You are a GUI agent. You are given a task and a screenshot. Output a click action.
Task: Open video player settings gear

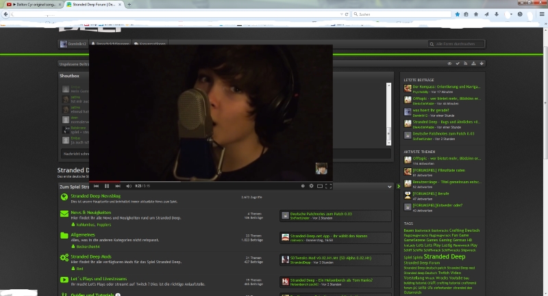[311, 186]
